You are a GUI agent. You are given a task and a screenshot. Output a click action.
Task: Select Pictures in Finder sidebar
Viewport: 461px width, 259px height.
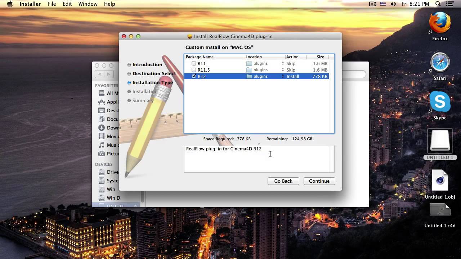[108, 154]
